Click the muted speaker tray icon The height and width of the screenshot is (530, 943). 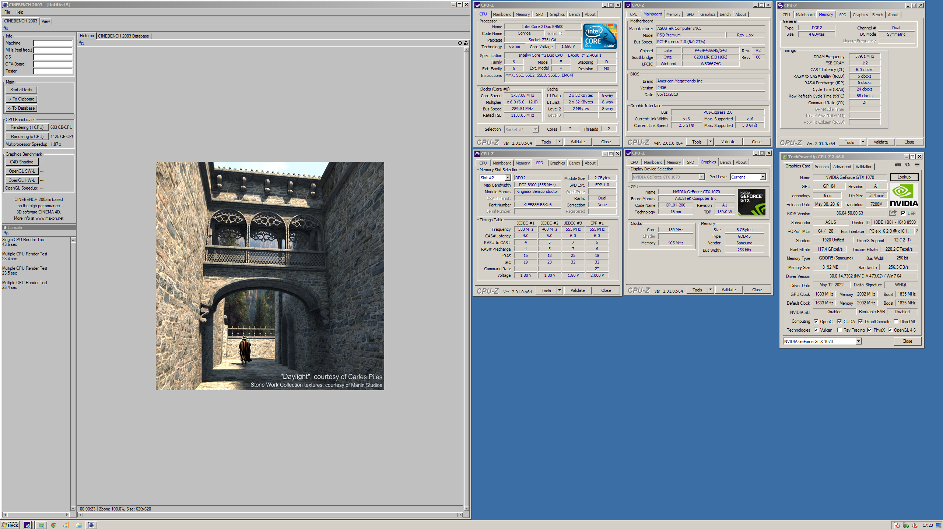(914, 525)
